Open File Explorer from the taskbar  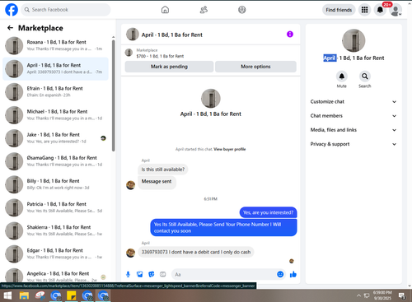(24, 296)
